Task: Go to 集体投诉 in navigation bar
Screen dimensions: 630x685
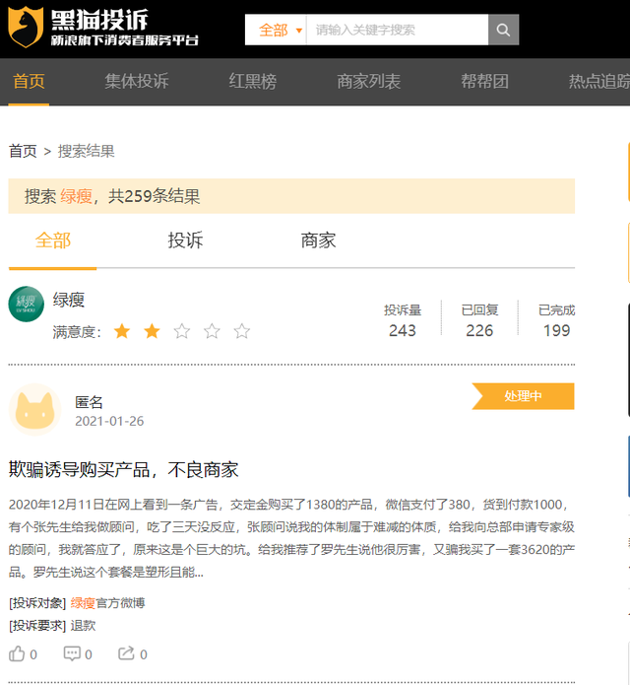Action: coord(137,82)
